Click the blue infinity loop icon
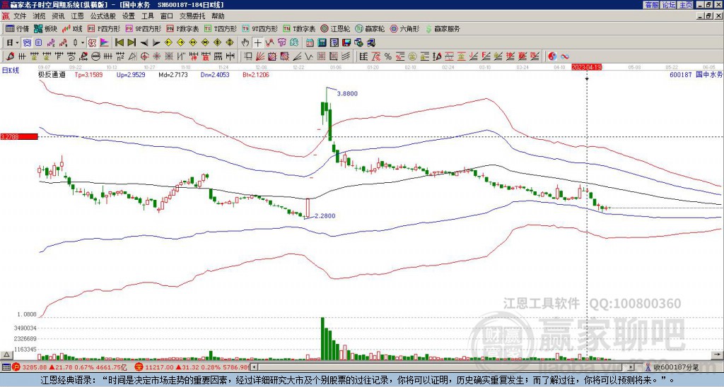 click(565, 56)
